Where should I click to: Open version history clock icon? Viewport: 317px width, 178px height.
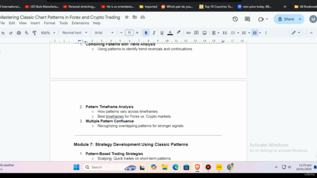pos(235,19)
